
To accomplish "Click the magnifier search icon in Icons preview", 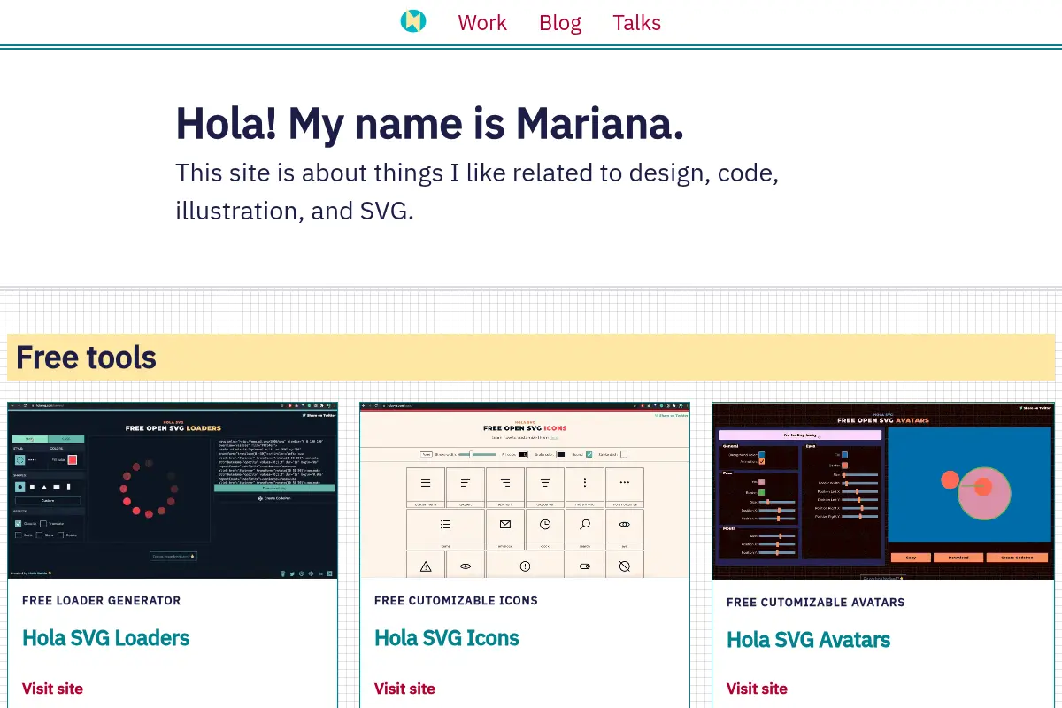I will pyautogui.click(x=585, y=524).
